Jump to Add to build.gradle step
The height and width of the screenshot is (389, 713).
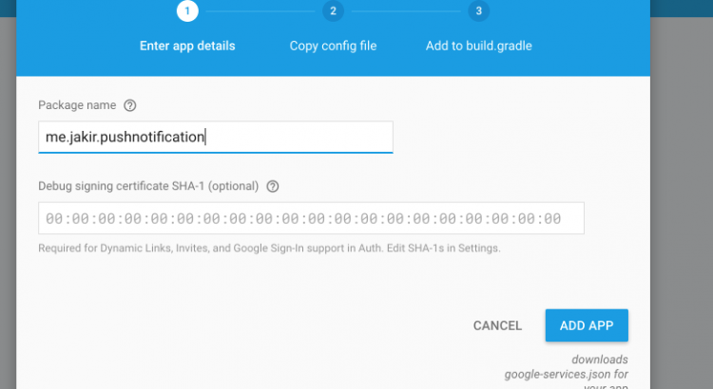tap(478, 46)
